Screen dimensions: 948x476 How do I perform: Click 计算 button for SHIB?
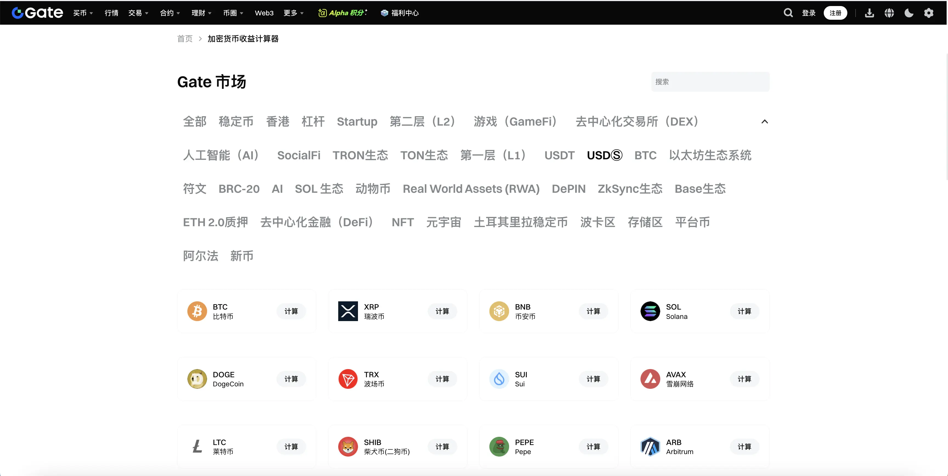coord(442,447)
